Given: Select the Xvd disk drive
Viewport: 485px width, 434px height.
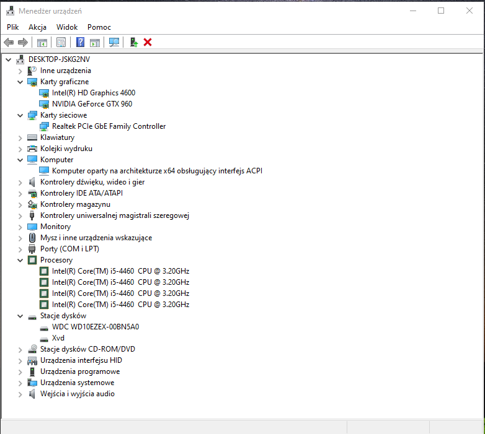Looking at the screenshot, I should tap(58, 338).
